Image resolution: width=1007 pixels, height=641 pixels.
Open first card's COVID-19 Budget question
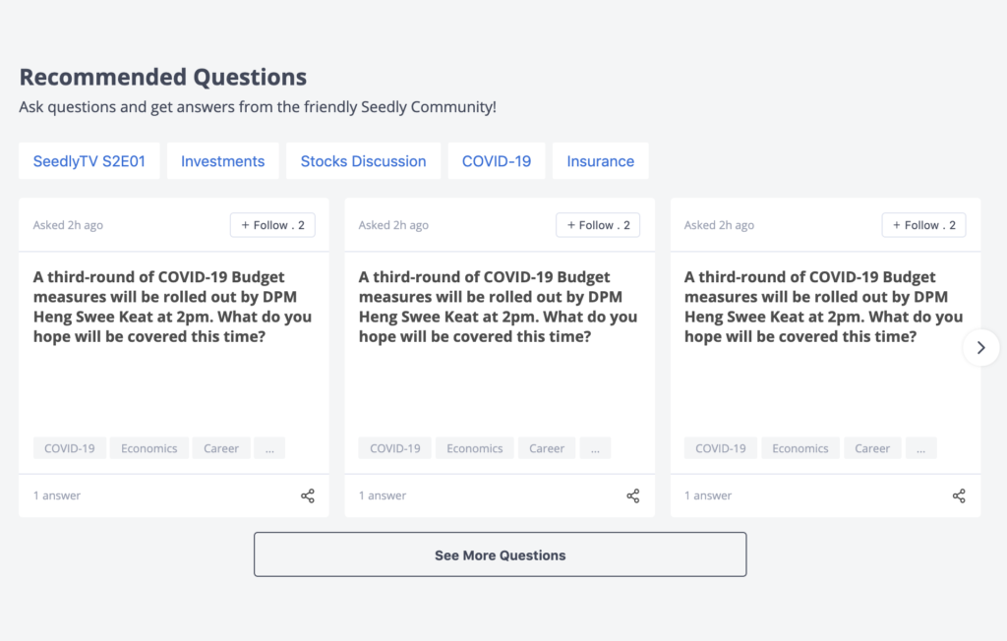[173, 307]
